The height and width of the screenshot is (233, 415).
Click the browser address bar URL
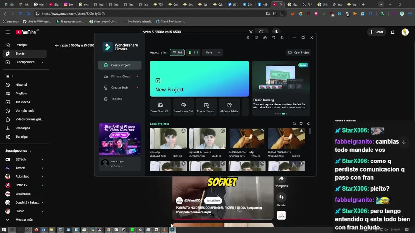coord(73,14)
